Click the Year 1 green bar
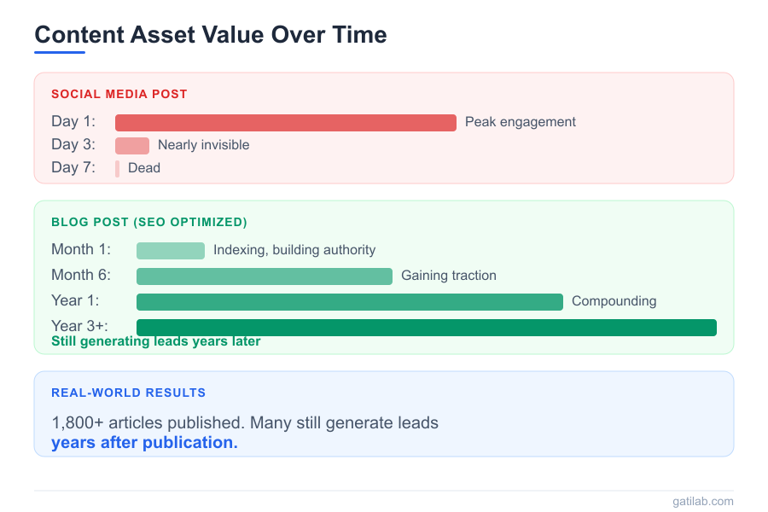This screenshot has width=768, height=512. tap(350, 302)
